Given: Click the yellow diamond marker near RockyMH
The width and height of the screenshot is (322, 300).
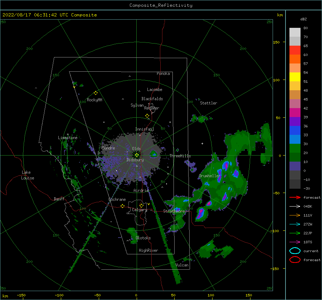Looking at the screenshot, I should pyautogui.click(x=96, y=93).
